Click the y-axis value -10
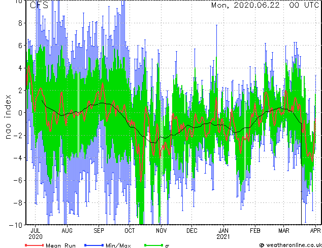The image size is (322, 248). point(16,225)
